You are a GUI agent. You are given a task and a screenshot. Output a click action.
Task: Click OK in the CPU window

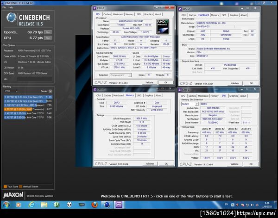(166, 82)
